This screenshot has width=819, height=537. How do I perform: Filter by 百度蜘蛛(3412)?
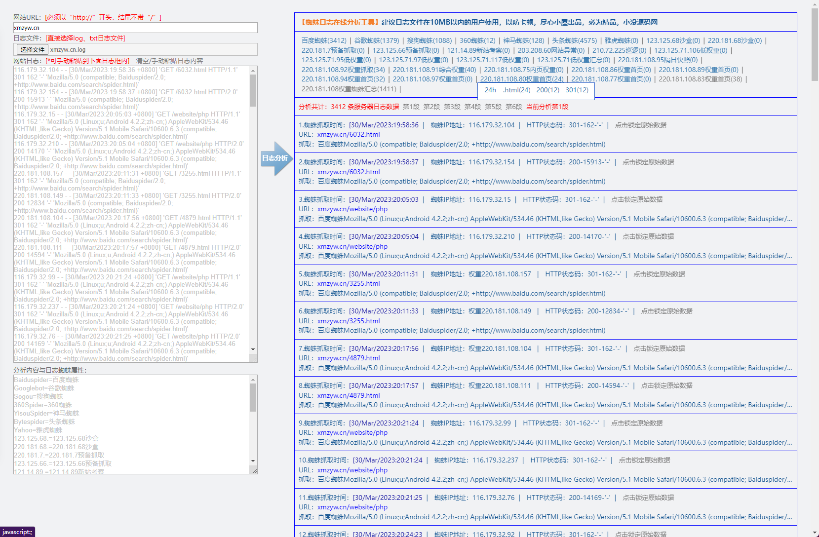[324, 40]
